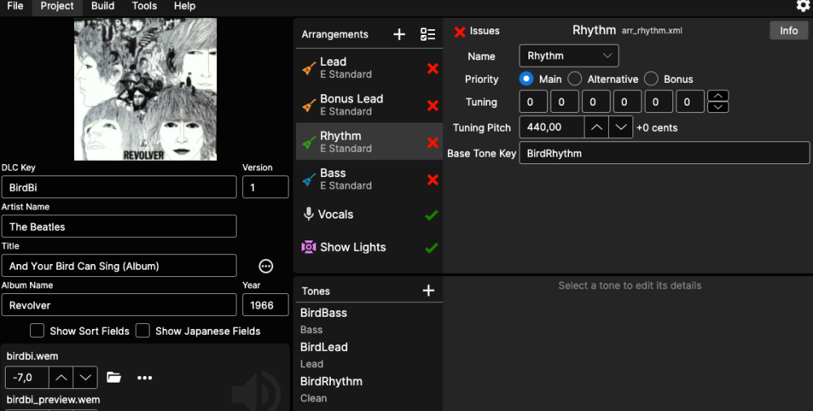Open the Project menu
The image size is (813, 411).
[x=57, y=6]
